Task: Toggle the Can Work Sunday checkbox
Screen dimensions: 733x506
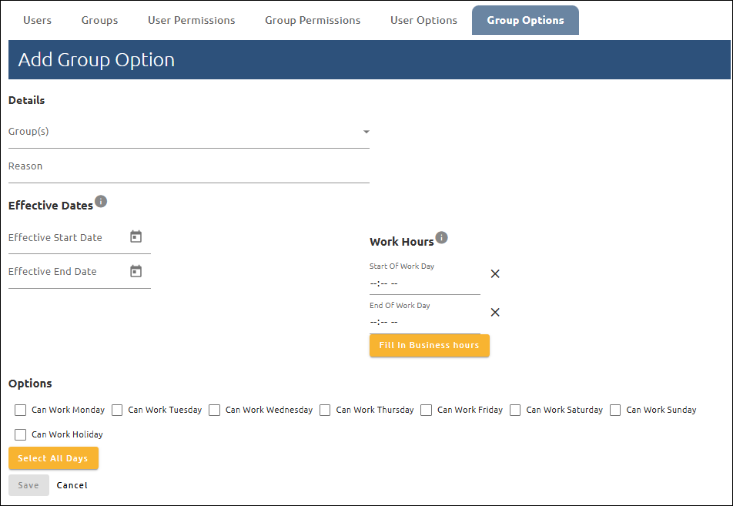Action: click(615, 410)
